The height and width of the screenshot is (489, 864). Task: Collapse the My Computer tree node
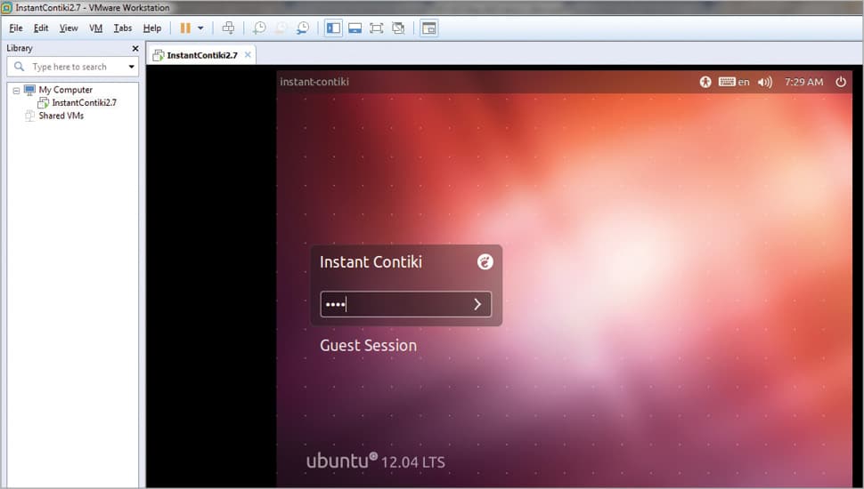[16, 90]
